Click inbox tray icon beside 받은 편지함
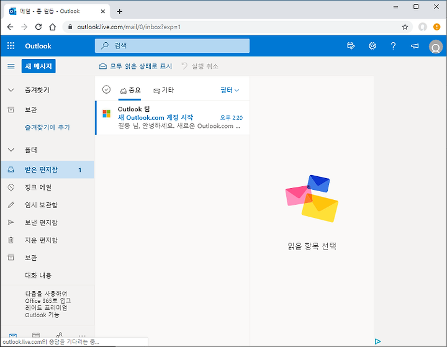 click(x=11, y=169)
